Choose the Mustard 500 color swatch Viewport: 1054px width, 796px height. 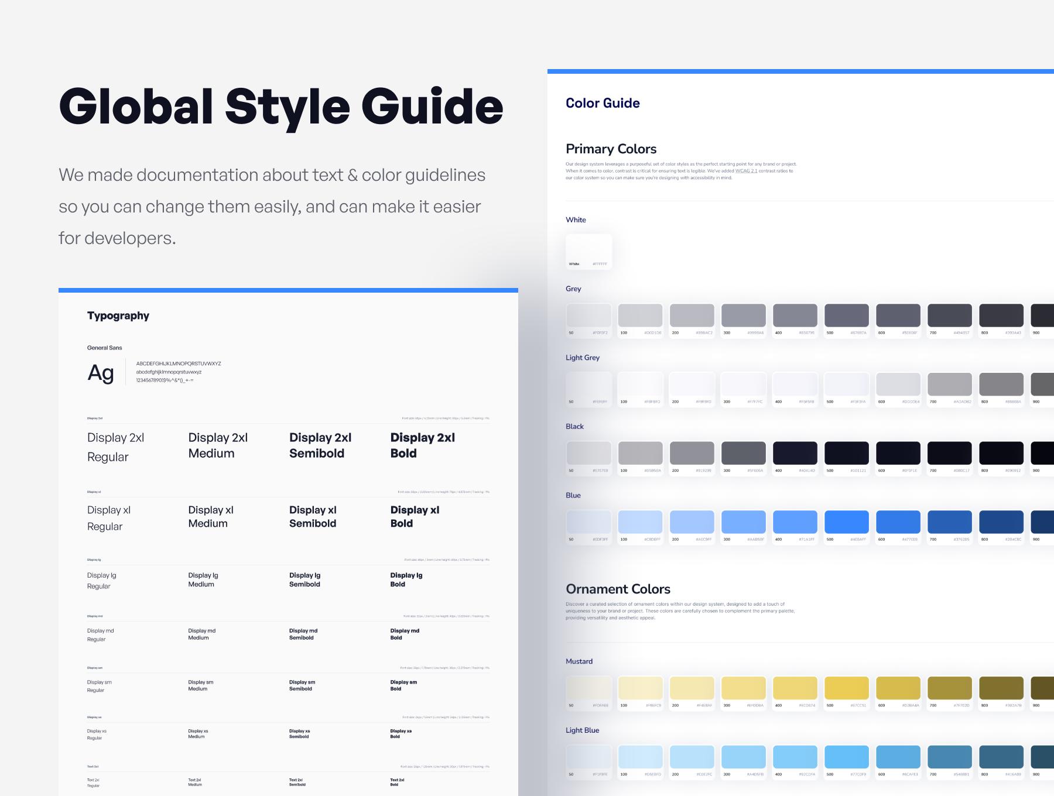846,688
